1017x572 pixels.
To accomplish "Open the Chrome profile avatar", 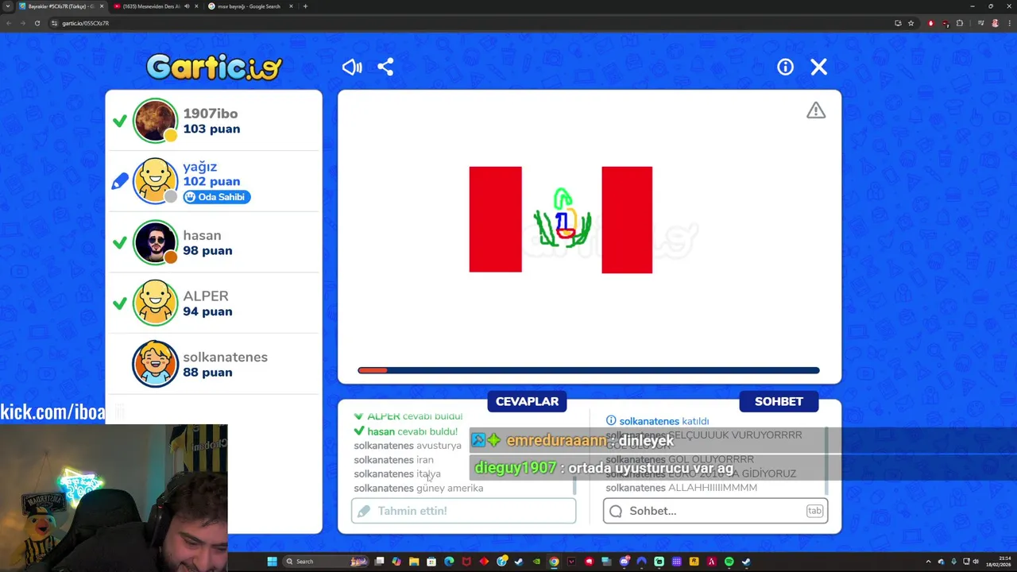I will 995,23.
